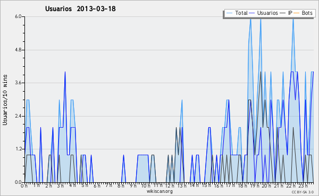Screen dimensions: 319x196
Task: Click the '1.2' y-axis value
Action: point(18,149)
